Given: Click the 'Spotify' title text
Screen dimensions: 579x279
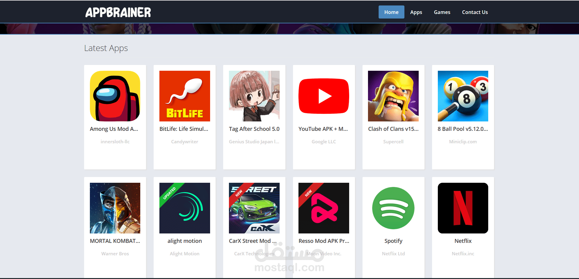Looking at the screenshot, I should click(393, 241).
